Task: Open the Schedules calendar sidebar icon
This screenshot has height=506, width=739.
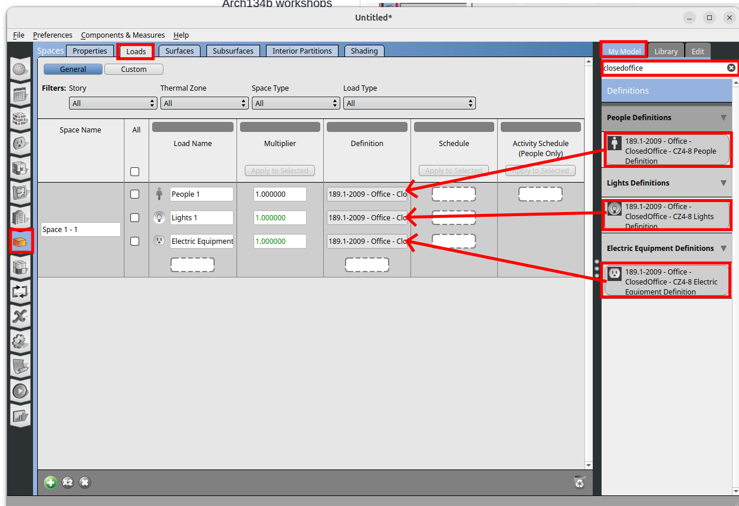Action: click(20, 94)
